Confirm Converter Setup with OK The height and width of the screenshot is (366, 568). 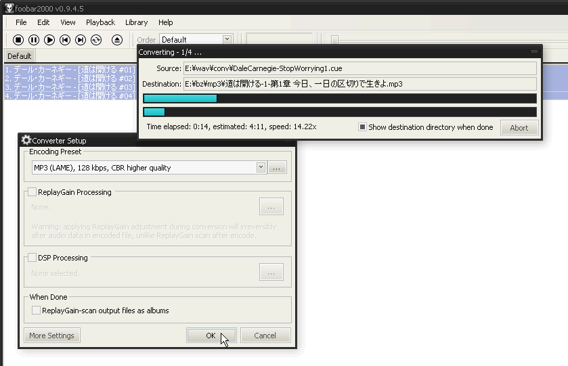tap(211, 336)
